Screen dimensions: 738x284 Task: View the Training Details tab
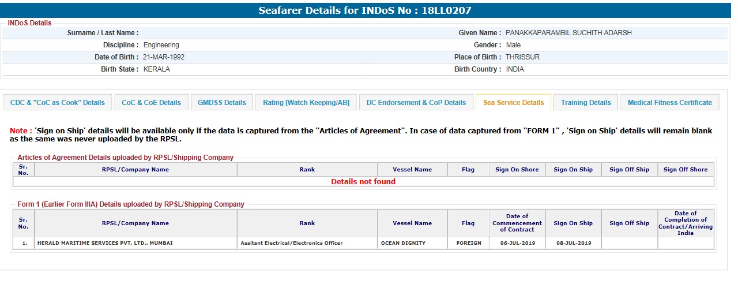tap(586, 103)
